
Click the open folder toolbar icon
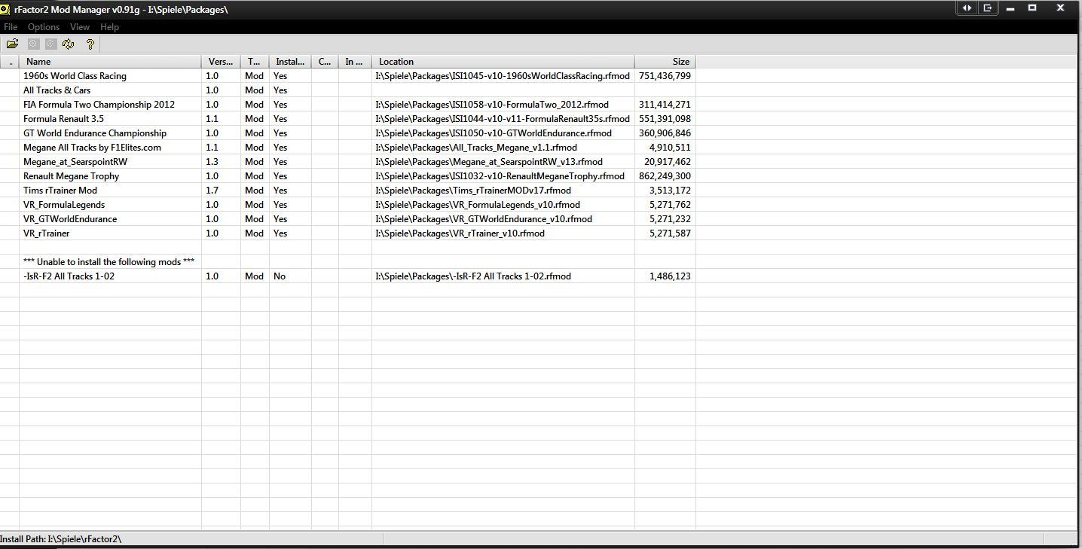pyautogui.click(x=13, y=44)
